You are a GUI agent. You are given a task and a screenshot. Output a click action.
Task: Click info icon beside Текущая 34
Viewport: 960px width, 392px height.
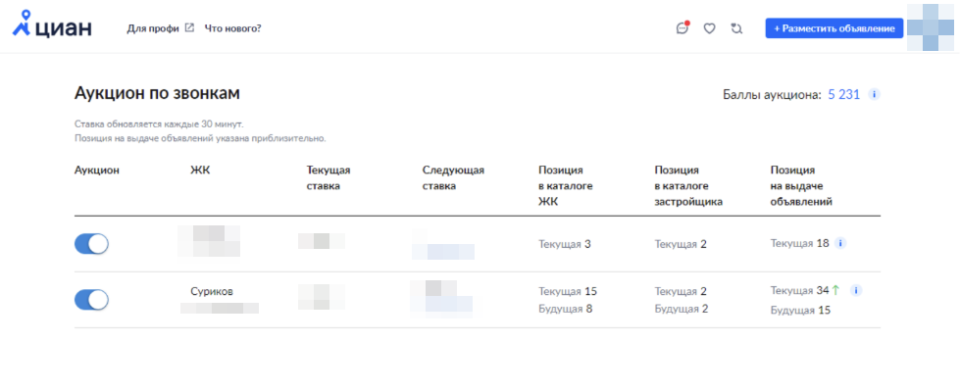(x=856, y=290)
